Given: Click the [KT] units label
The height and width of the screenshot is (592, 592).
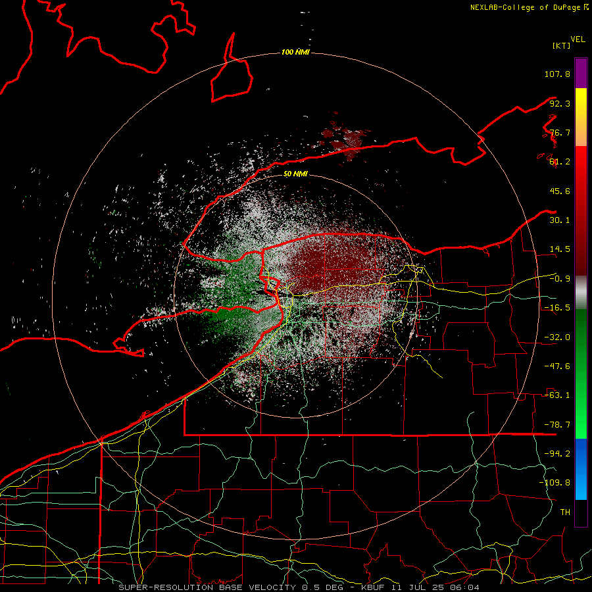Looking at the screenshot, I should pyautogui.click(x=562, y=45).
